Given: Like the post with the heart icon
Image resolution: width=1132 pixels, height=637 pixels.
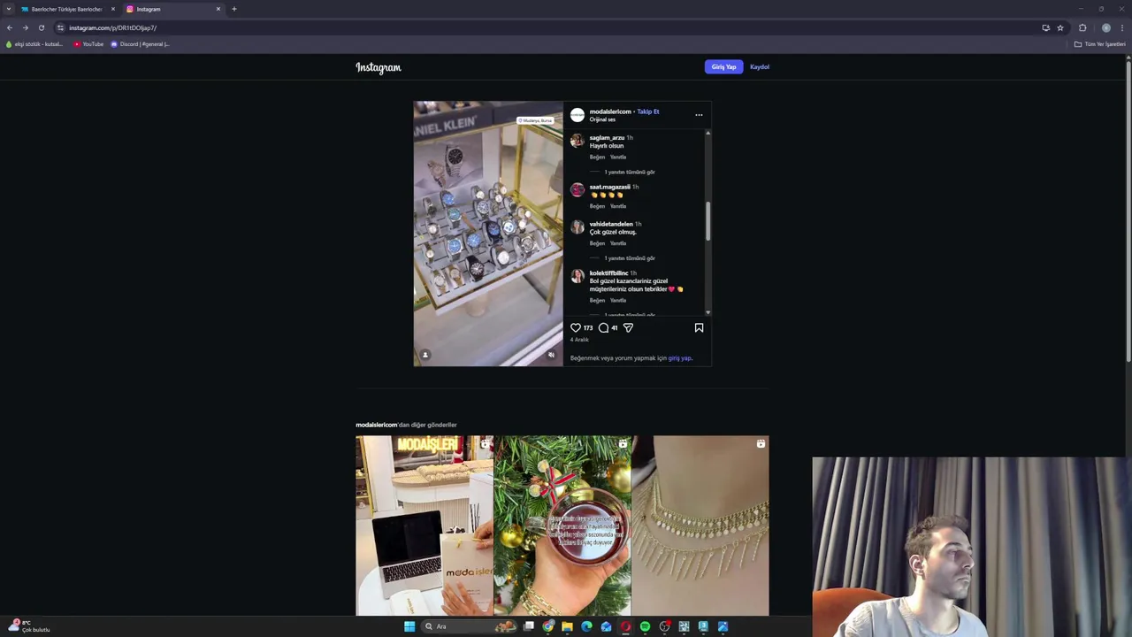Looking at the screenshot, I should [x=576, y=327].
